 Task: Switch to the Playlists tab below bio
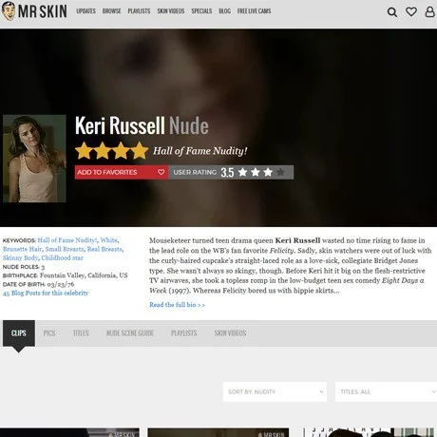coord(184,333)
